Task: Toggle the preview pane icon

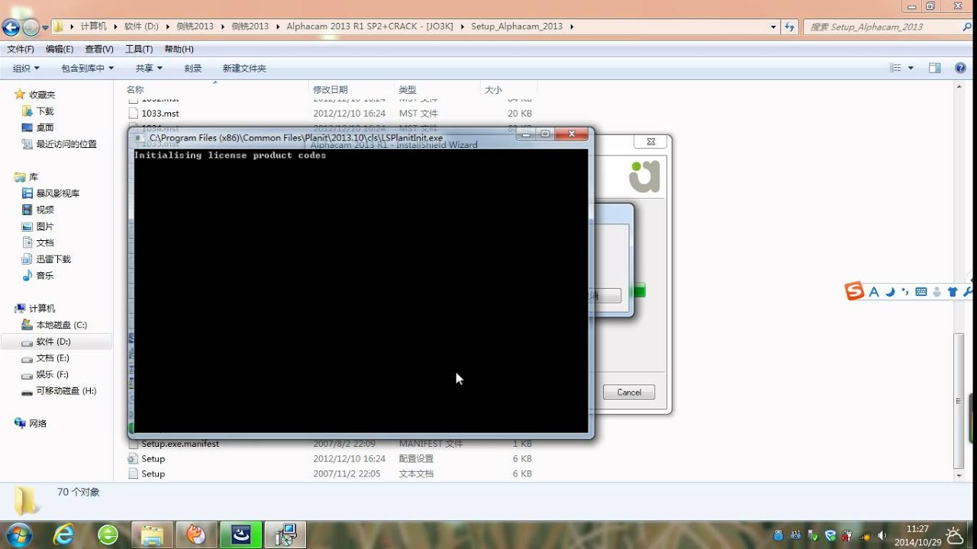Action: 934,68
